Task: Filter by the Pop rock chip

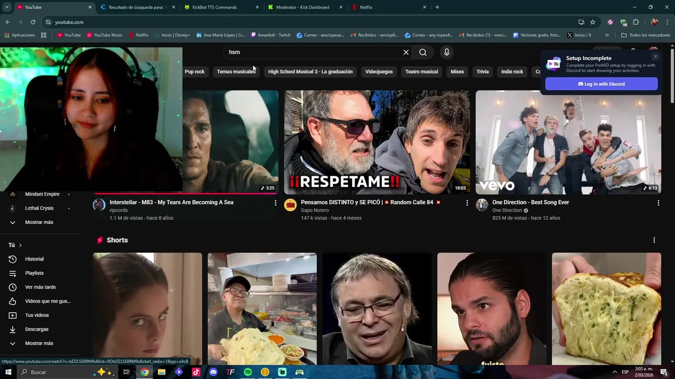Action: (x=195, y=72)
